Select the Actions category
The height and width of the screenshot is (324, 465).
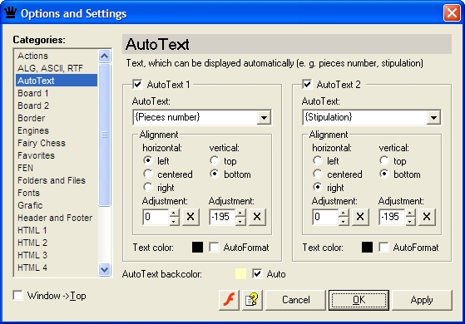click(x=57, y=56)
